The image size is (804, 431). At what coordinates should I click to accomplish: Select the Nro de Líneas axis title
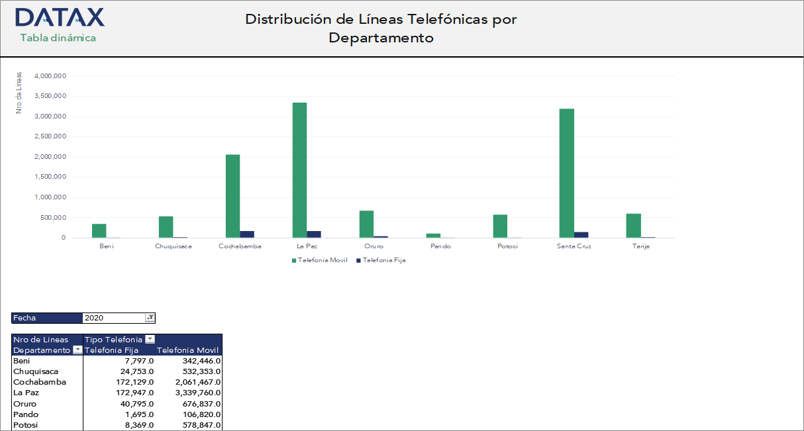[18, 92]
